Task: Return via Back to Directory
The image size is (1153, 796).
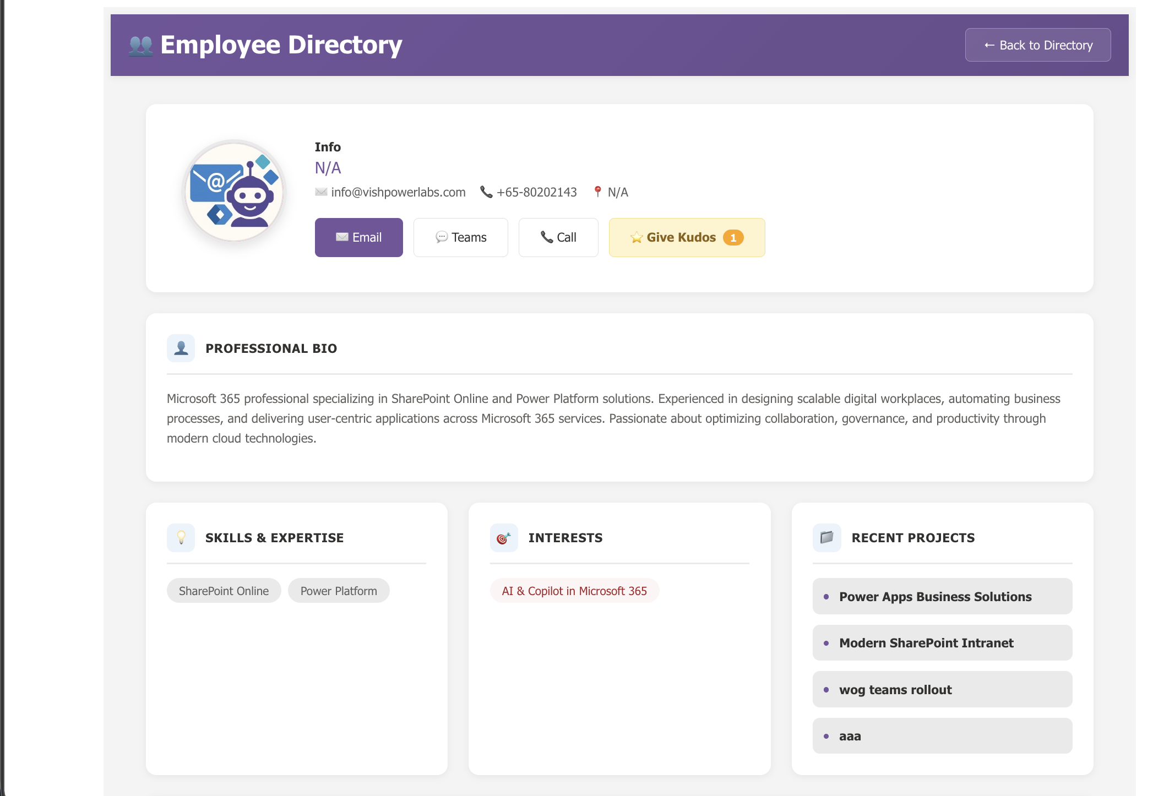Action: point(1037,45)
